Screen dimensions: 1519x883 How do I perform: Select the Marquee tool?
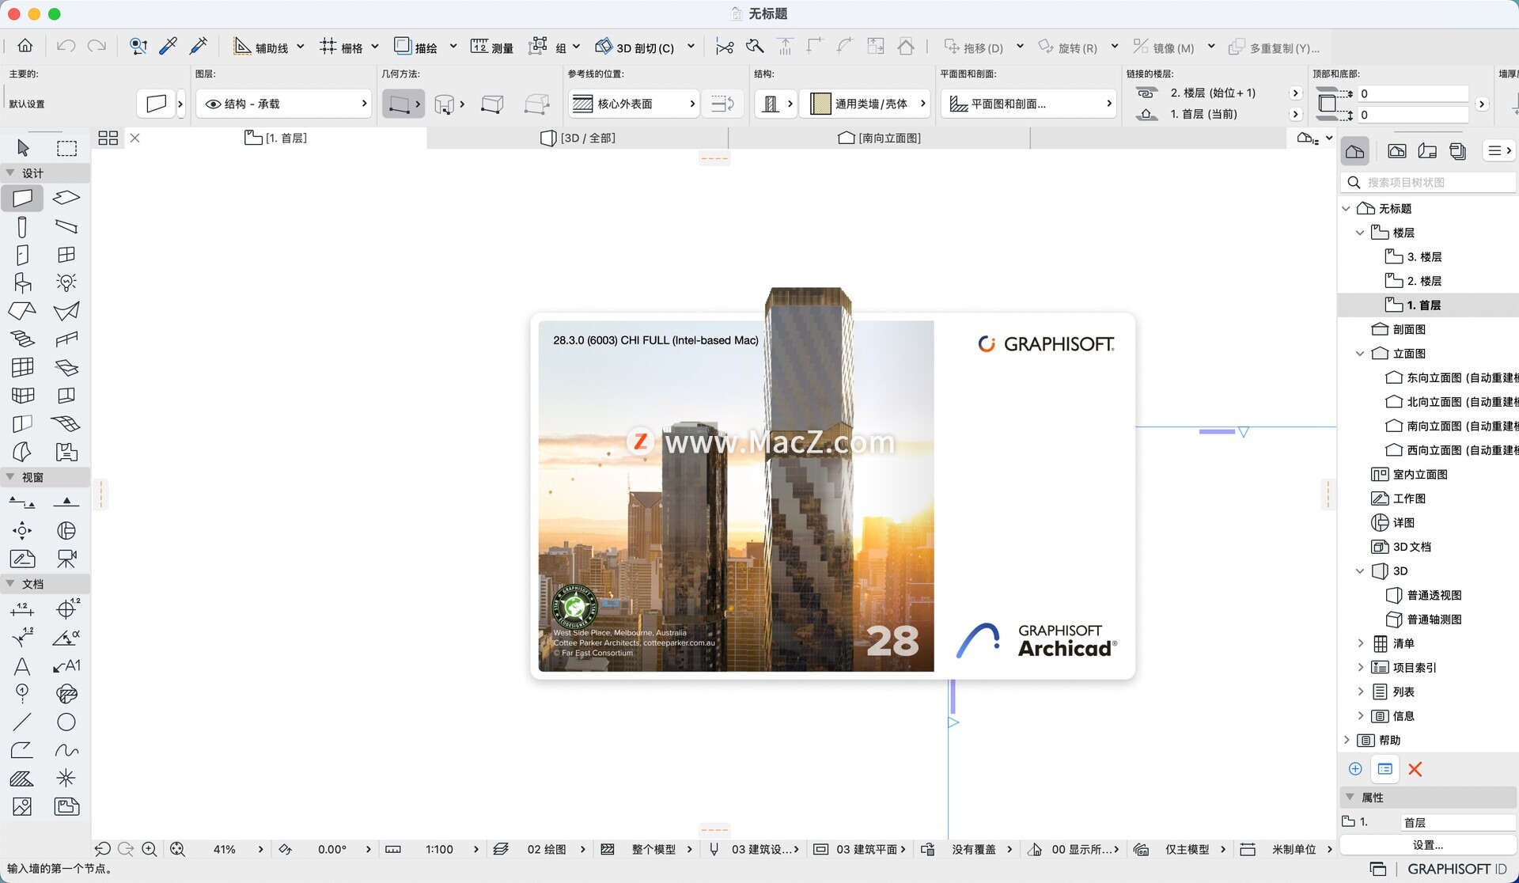coord(66,148)
